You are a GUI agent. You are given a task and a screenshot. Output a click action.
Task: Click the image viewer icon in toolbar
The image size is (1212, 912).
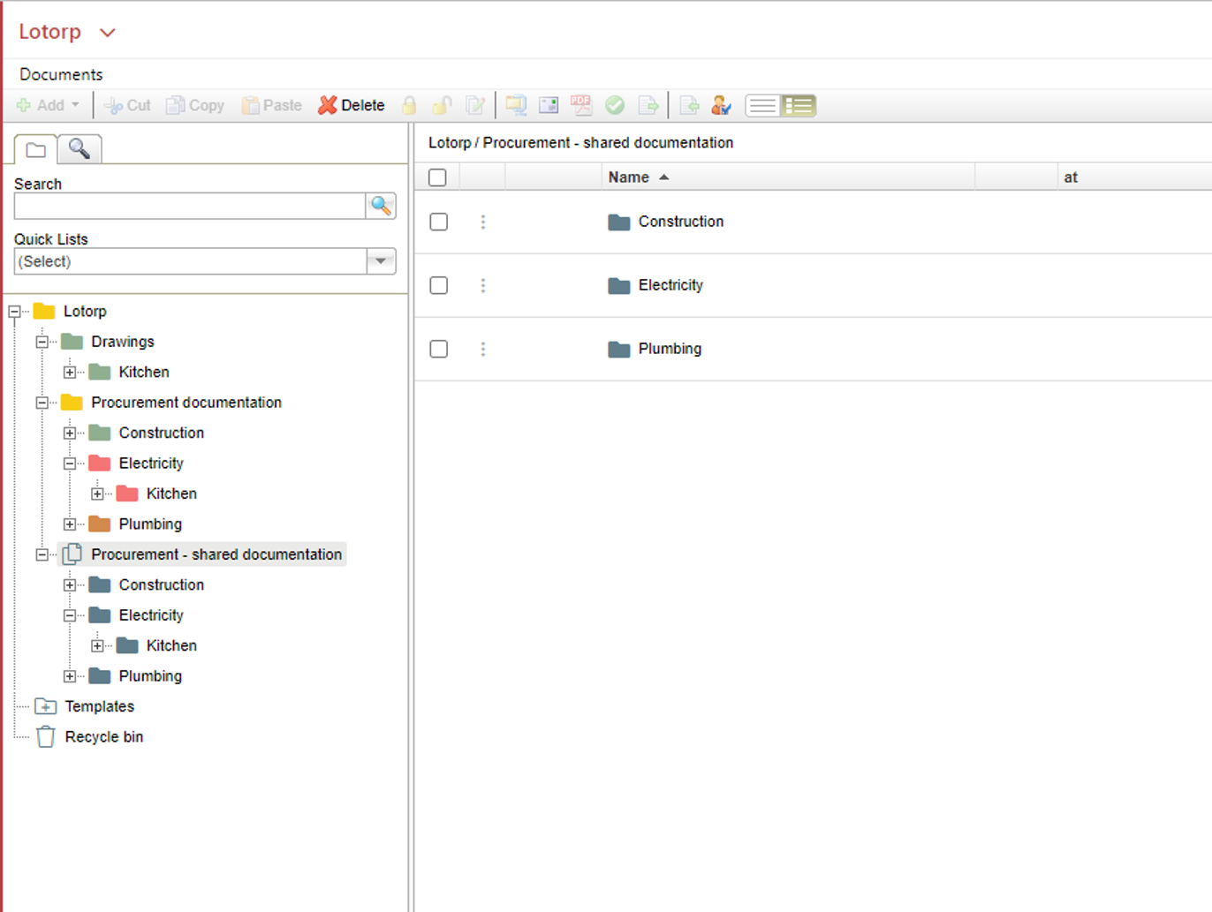[x=549, y=105]
